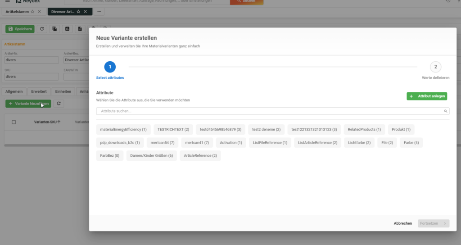The width and height of the screenshot is (461, 245).
Task: Sort by the Varianten-SKU column header
Action: (x=47, y=122)
